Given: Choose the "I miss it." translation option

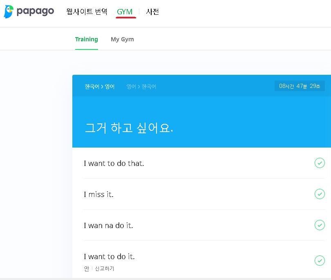Looking at the screenshot, I should [98, 194].
